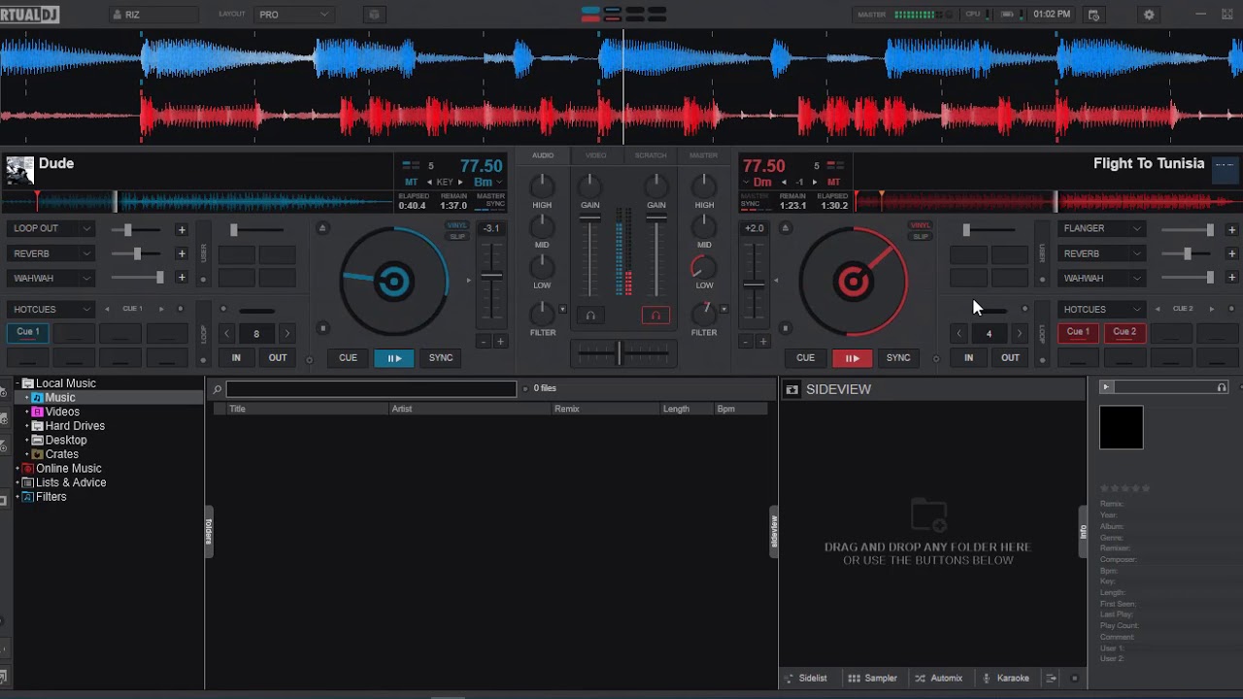Toggle SLIP mode on left deck
This screenshot has height=699, width=1243.
pyautogui.click(x=456, y=236)
